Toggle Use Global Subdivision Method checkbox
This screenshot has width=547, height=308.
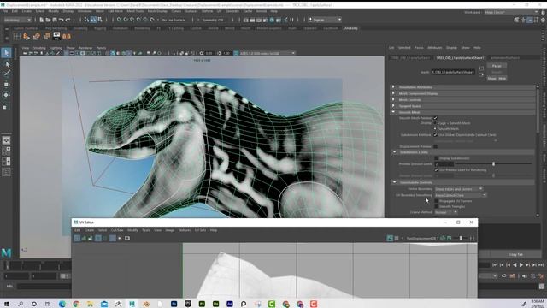pyautogui.click(x=435, y=135)
